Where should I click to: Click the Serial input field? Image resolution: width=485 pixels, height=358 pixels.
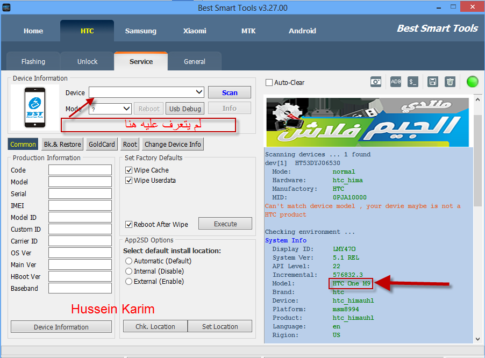coord(80,194)
